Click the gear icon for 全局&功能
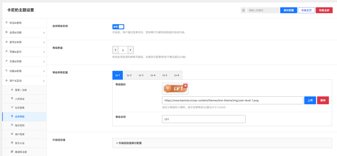The width and height of the screenshot is (337, 156). coord(6,33)
